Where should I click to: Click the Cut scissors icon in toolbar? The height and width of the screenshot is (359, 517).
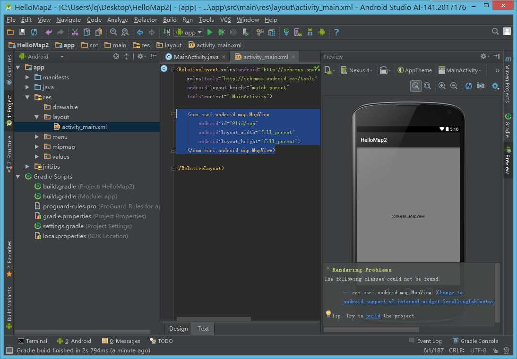(75, 32)
